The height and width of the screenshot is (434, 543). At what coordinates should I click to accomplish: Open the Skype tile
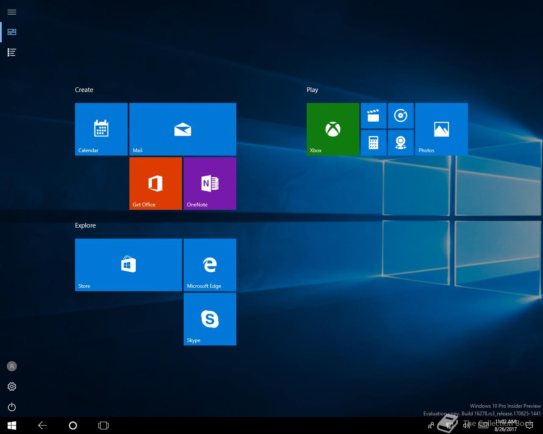(x=210, y=319)
